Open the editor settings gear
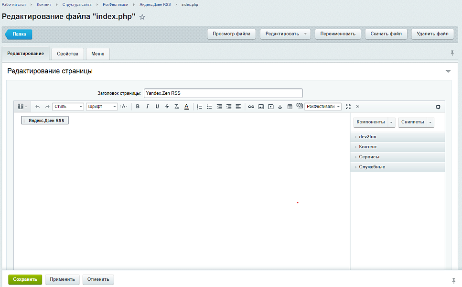462x287 pixels. pos(438,107)
